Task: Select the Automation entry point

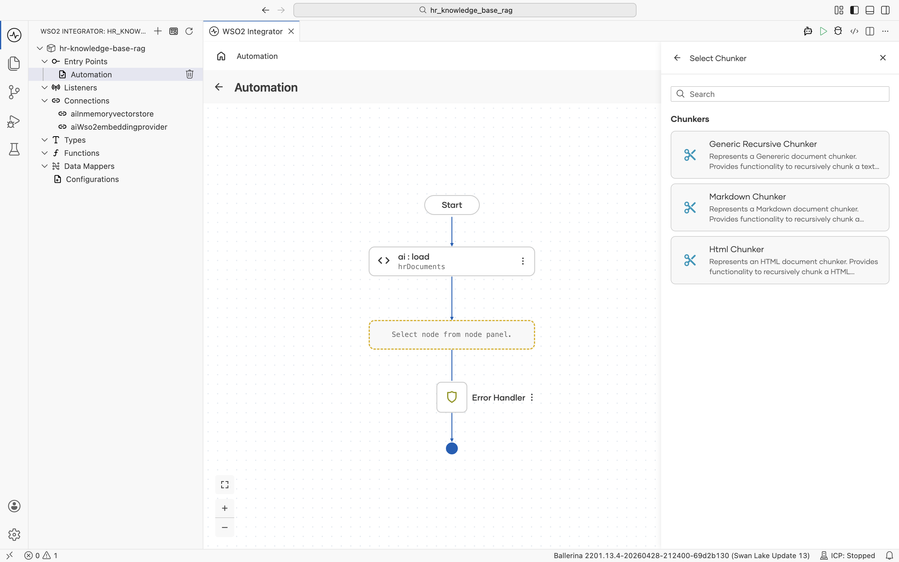Action: point(116,74)
